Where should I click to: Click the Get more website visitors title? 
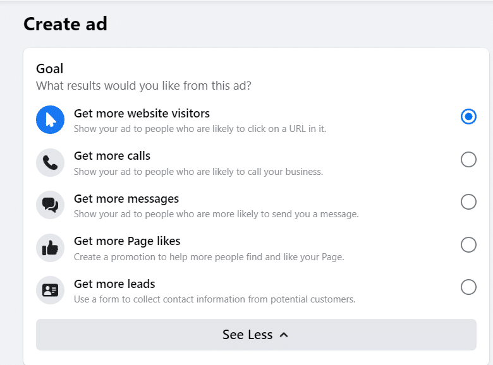[x=142, y=114]
